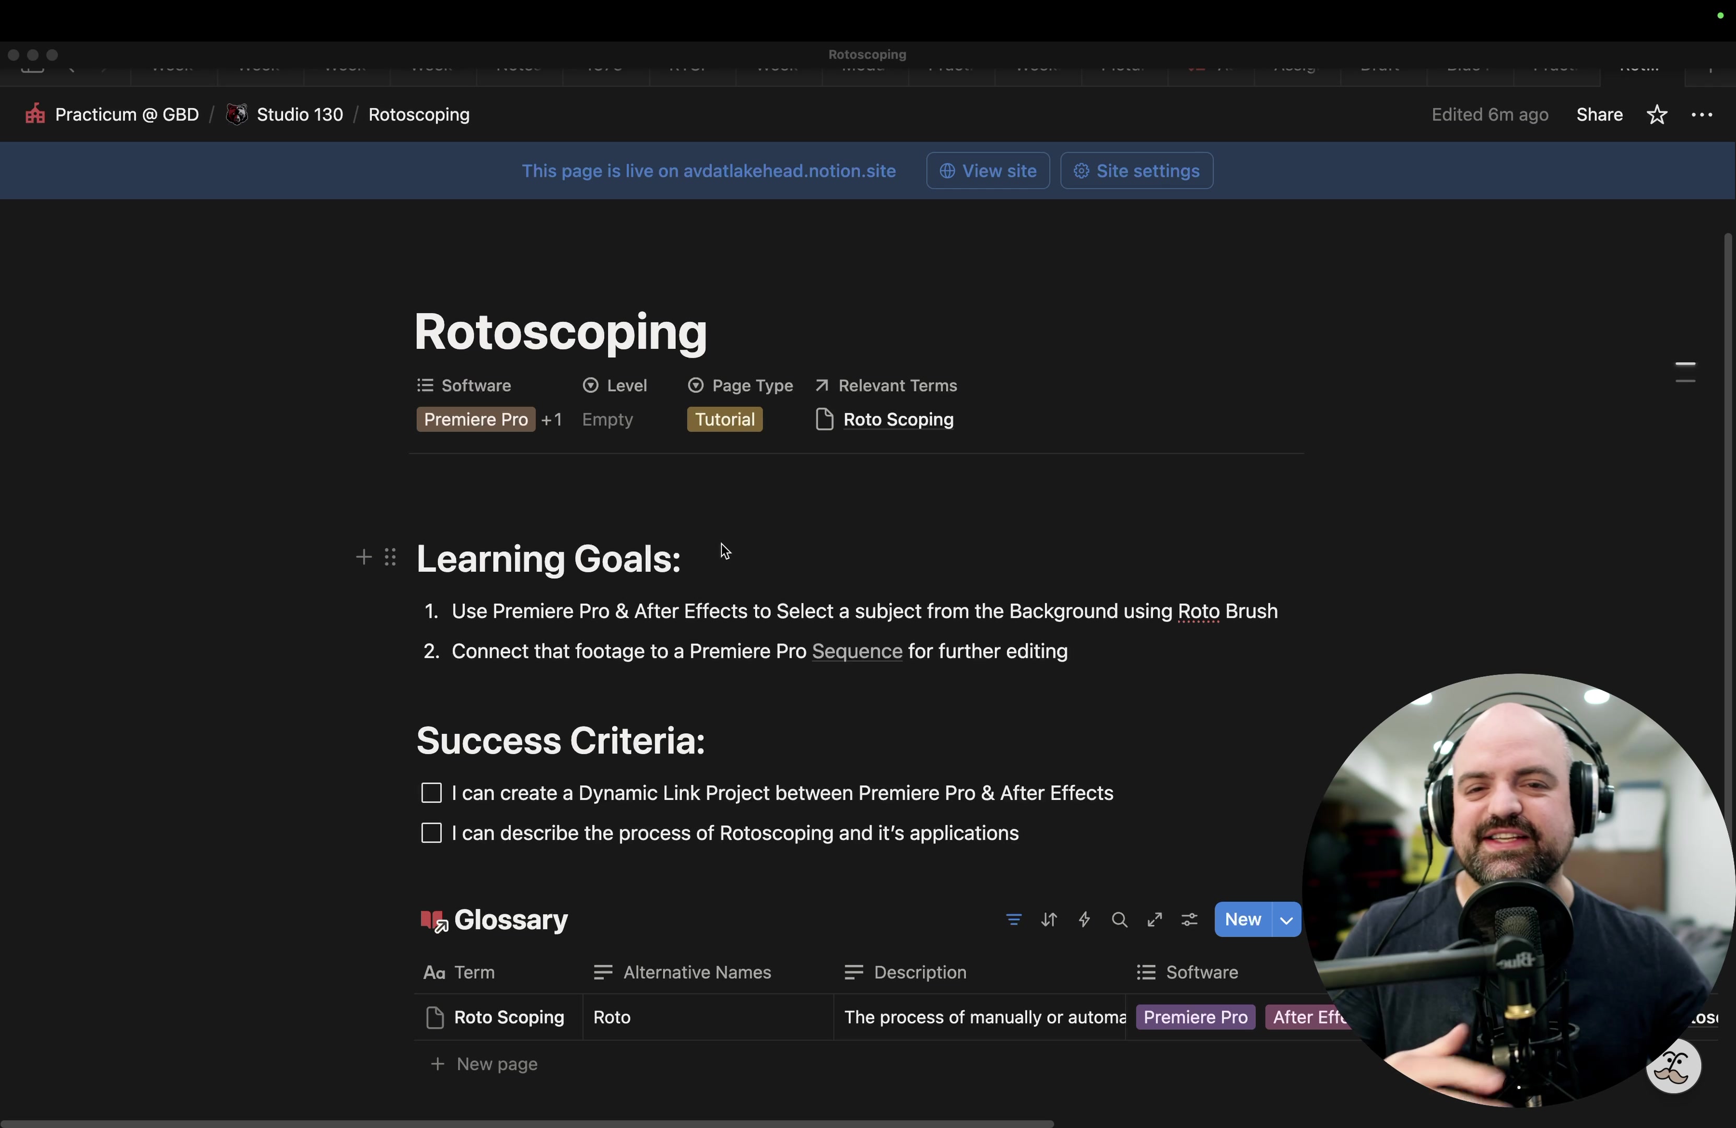The image size is (1736, 1128).
Task: Open Glossary view settings sliders icon
Action: pyautogui.click(x=1189, y=920)
